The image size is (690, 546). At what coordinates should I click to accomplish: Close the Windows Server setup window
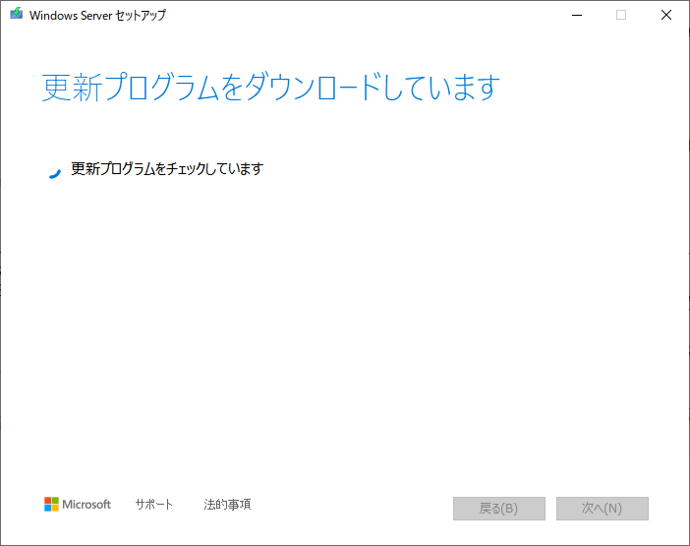coord(666,15)
